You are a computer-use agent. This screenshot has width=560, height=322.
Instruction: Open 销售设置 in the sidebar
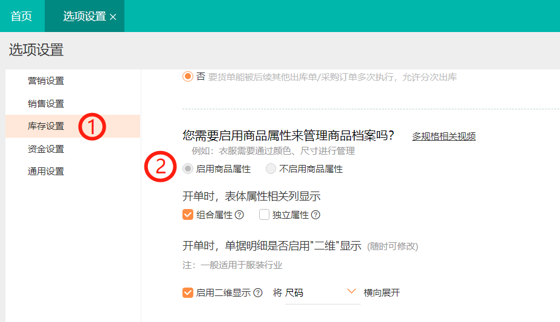[46, 103]
